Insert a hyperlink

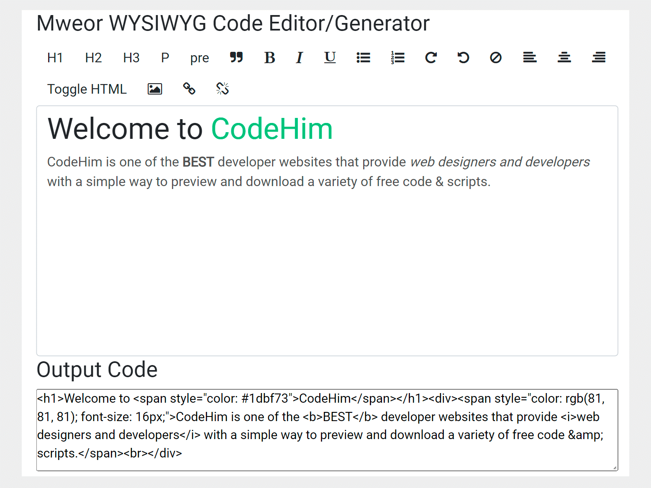pyautogui.click(x=189, y=89)
